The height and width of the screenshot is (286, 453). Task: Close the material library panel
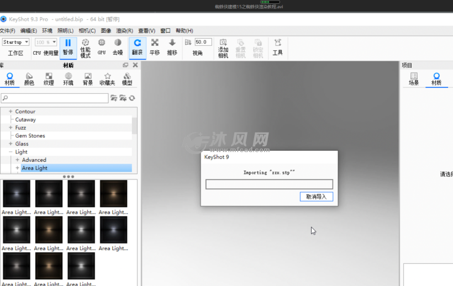click(x=135, y=65)
